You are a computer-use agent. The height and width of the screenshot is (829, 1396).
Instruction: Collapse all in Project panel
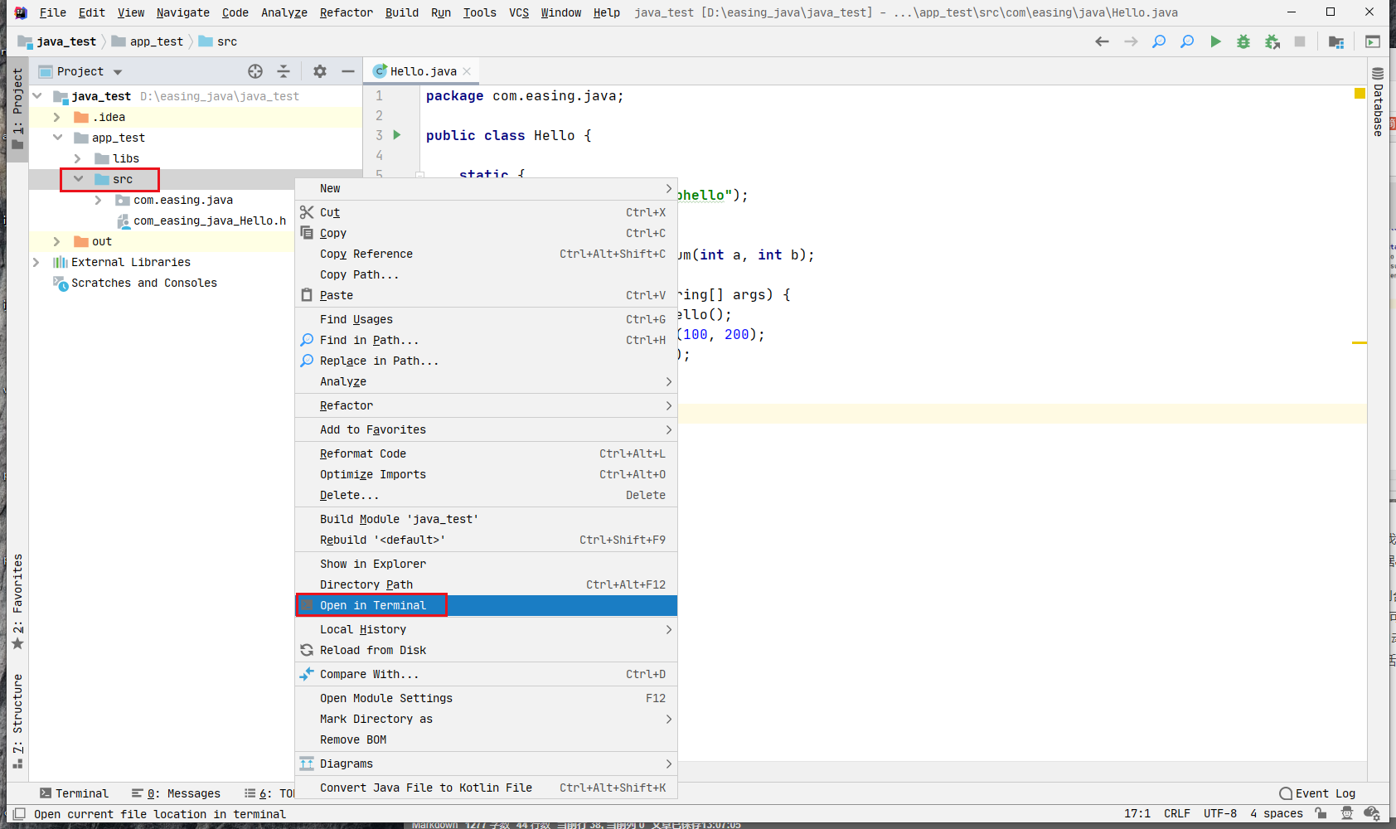click(284, 71)
